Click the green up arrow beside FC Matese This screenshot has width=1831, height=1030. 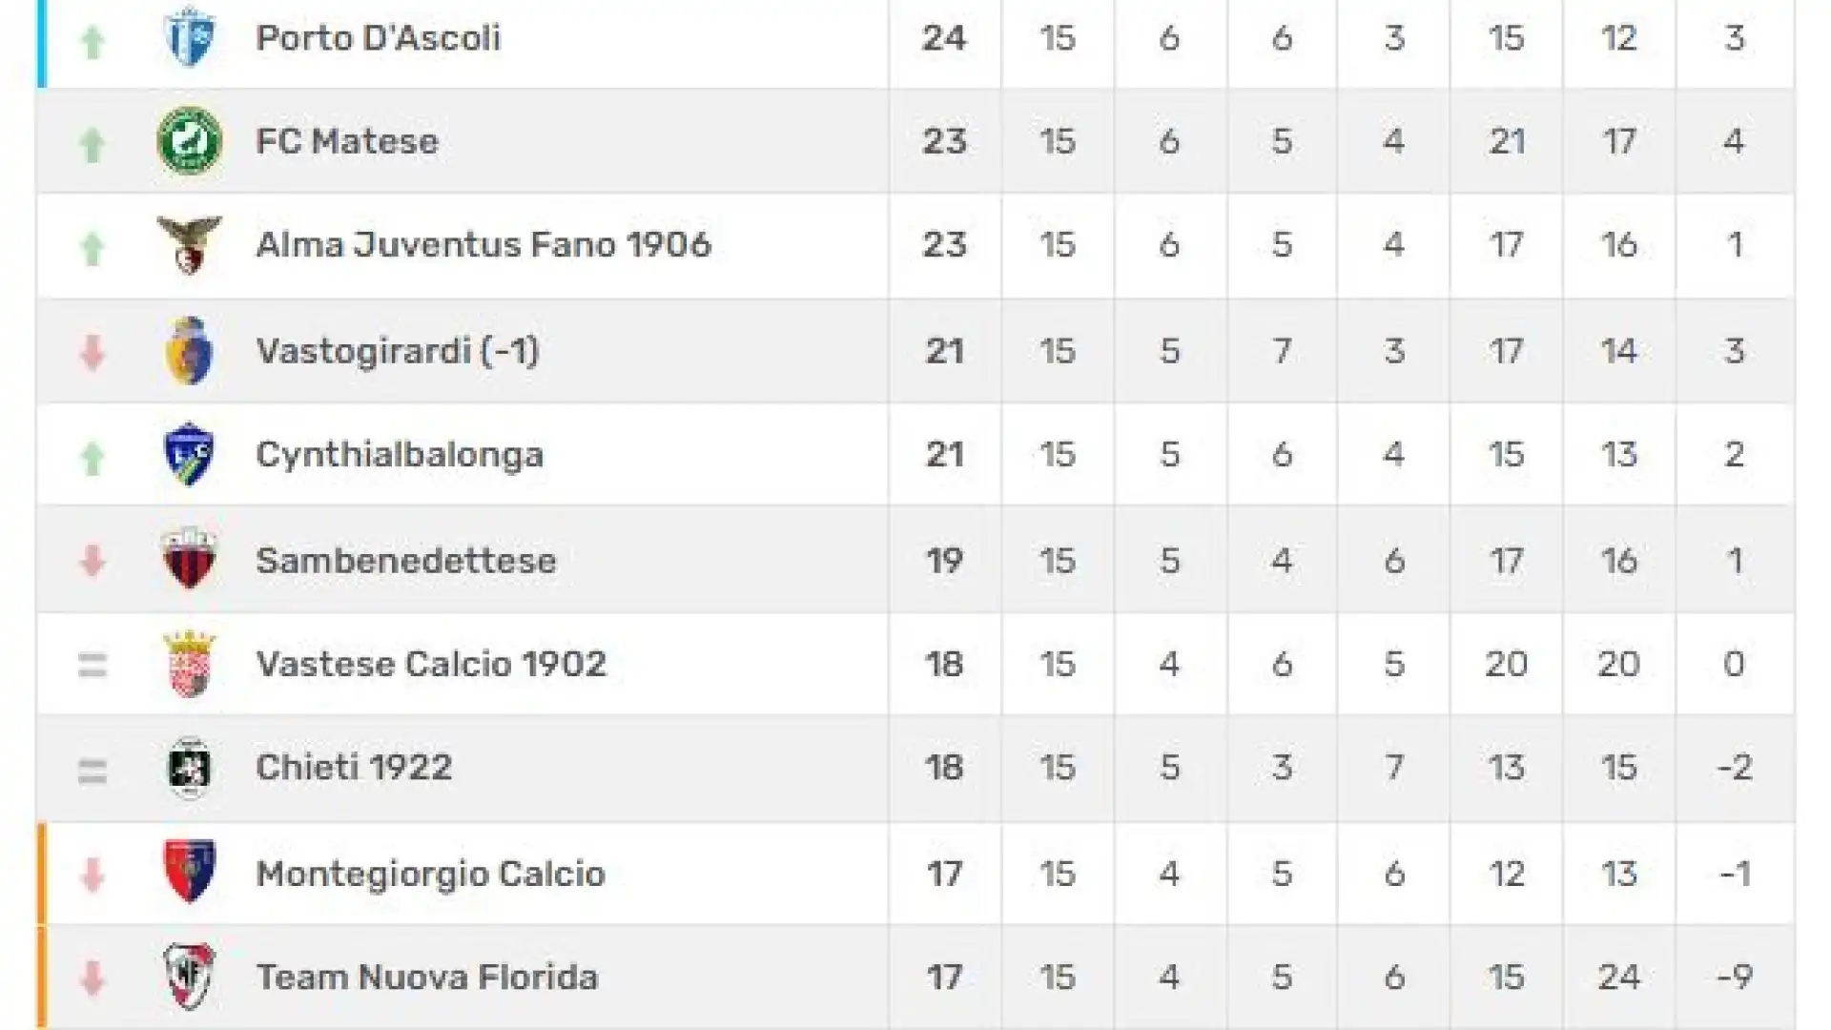point(93,144)
